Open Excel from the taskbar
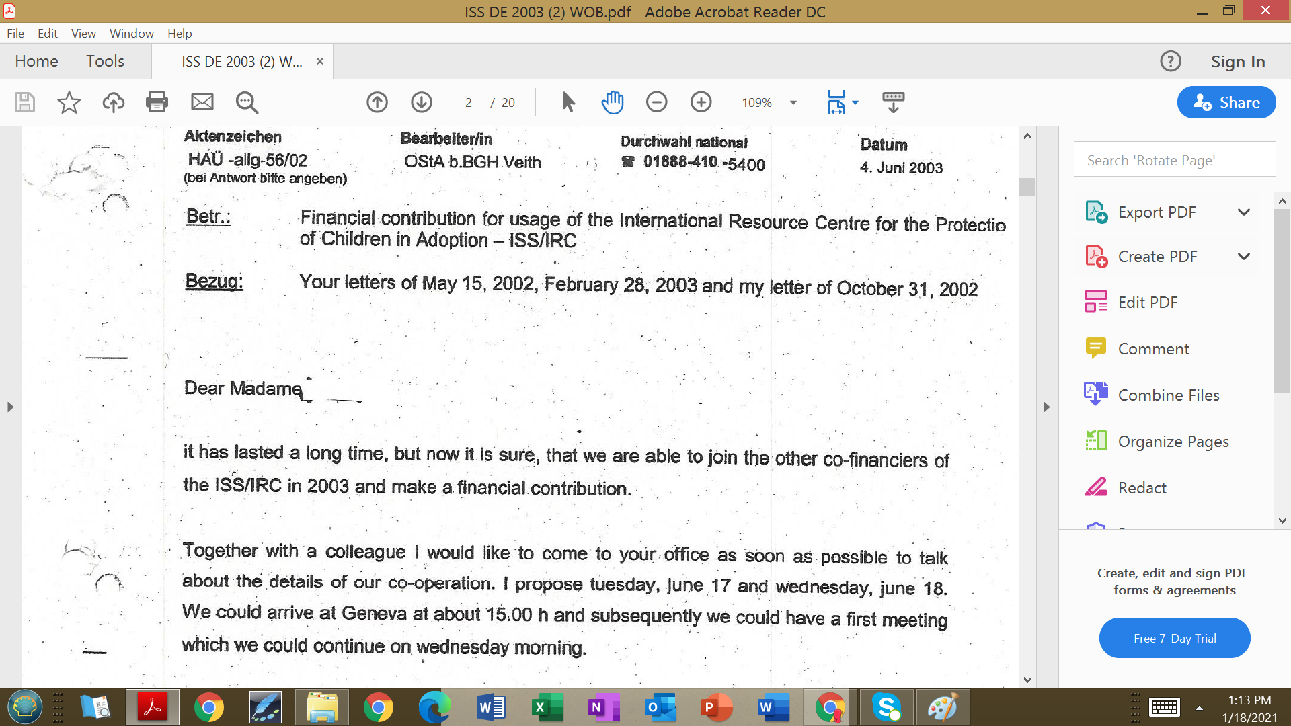 [548, 707]
